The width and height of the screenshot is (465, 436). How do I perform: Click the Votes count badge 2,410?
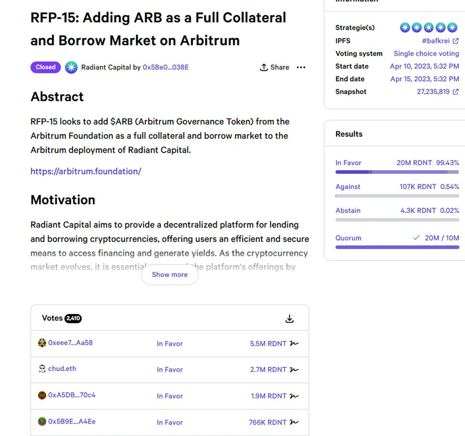coord(73,319)
